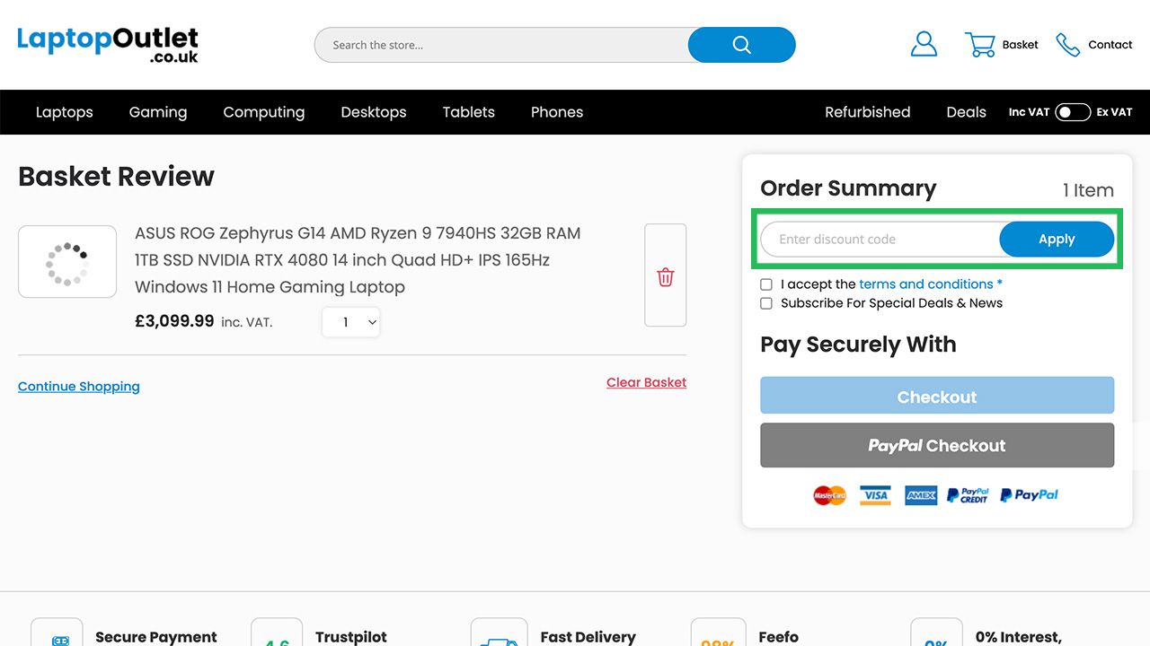Open the Laptops menu

click(65, 112)
